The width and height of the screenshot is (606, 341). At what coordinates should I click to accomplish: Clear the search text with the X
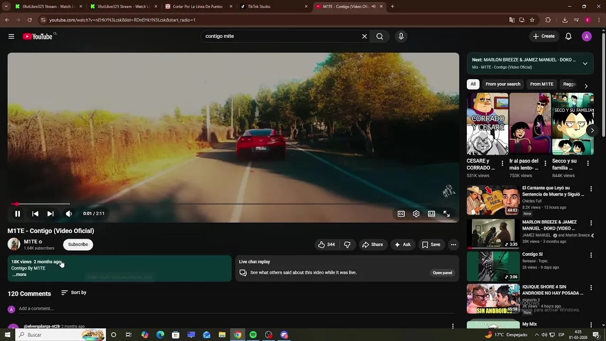tap(365, 36)
